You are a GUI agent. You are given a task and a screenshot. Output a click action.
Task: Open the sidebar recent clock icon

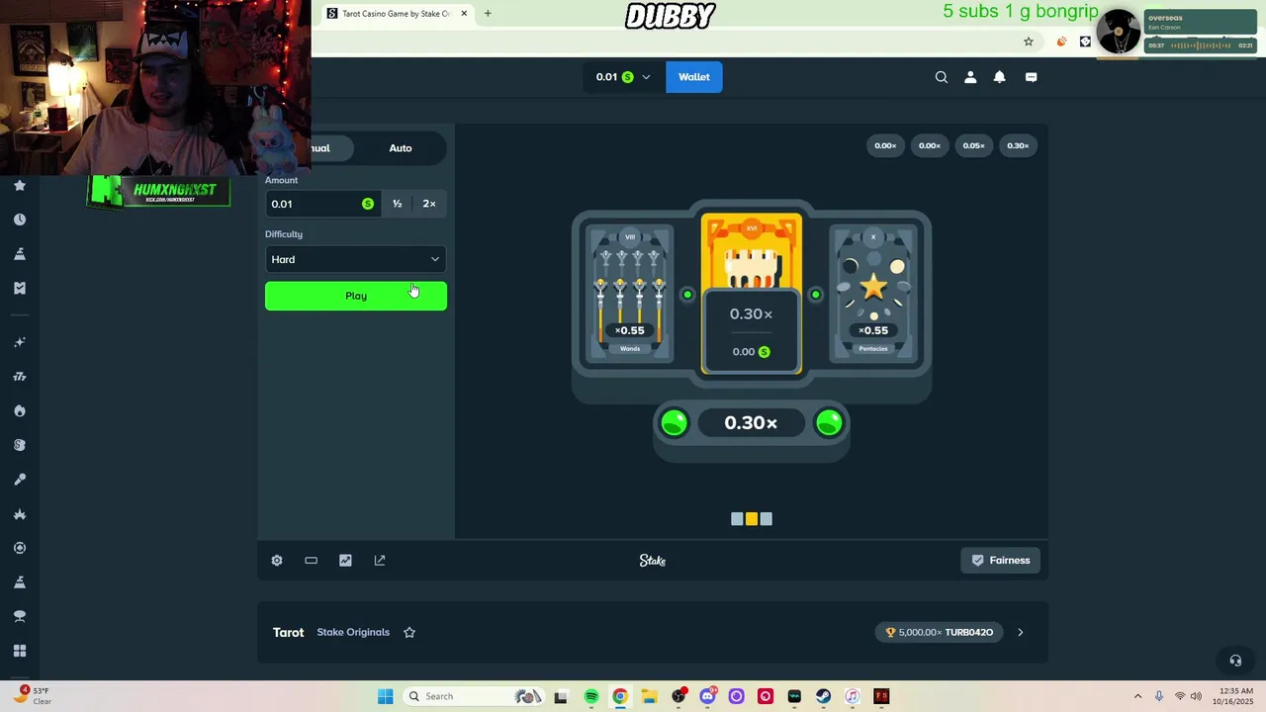click(x=20, y=220)
